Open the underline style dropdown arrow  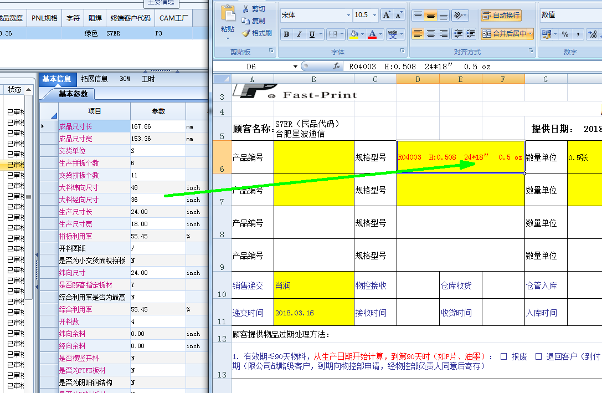coord(321,34)
